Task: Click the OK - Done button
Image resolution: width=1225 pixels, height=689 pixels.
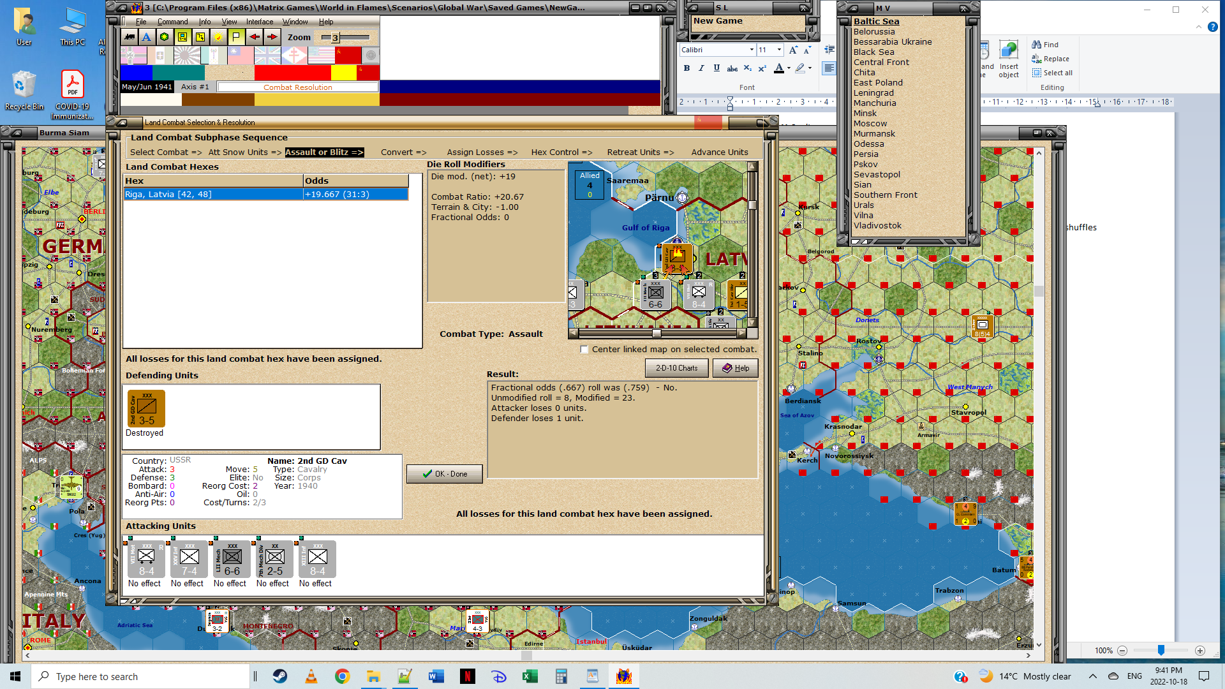Action: (x=445, y=474)
